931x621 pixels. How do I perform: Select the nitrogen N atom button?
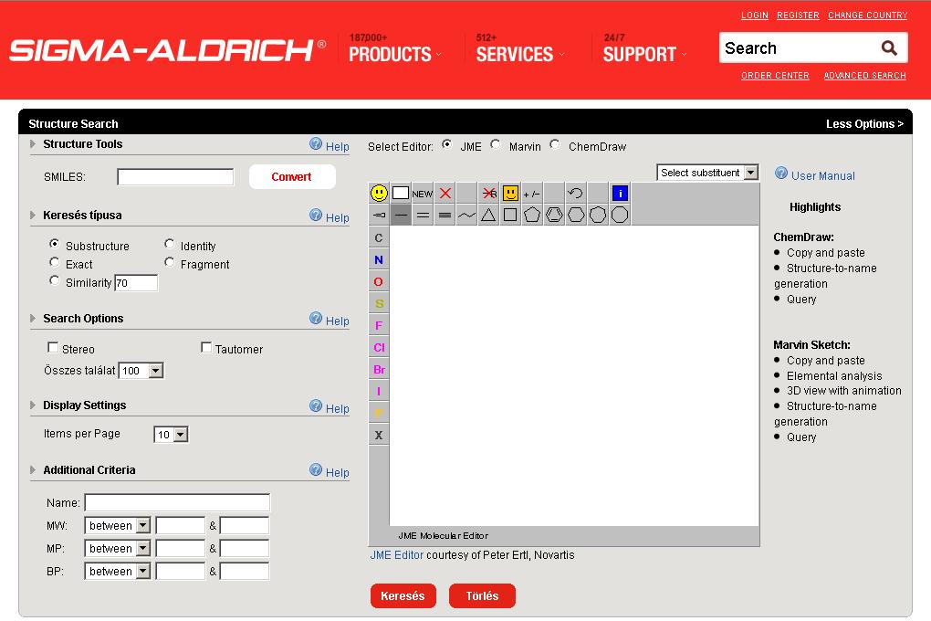tap(379, 259)
